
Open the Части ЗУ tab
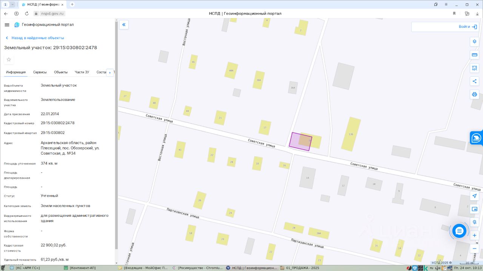82,72
